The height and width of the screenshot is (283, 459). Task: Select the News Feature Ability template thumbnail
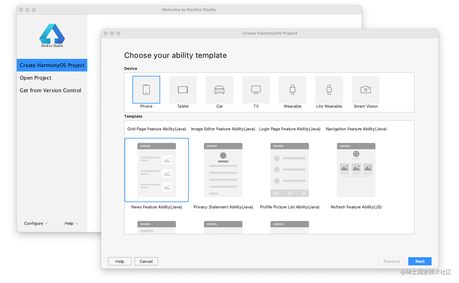point(157,170)
